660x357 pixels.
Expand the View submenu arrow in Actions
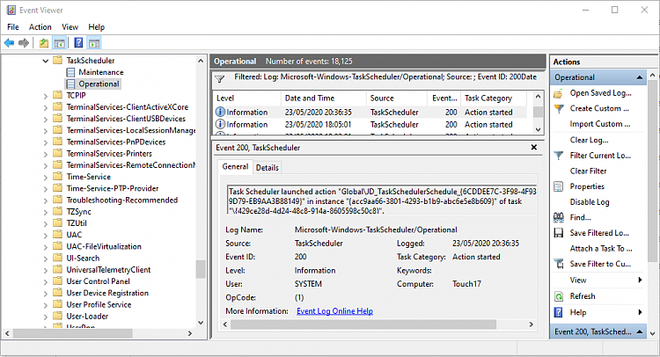click(641, 280)
